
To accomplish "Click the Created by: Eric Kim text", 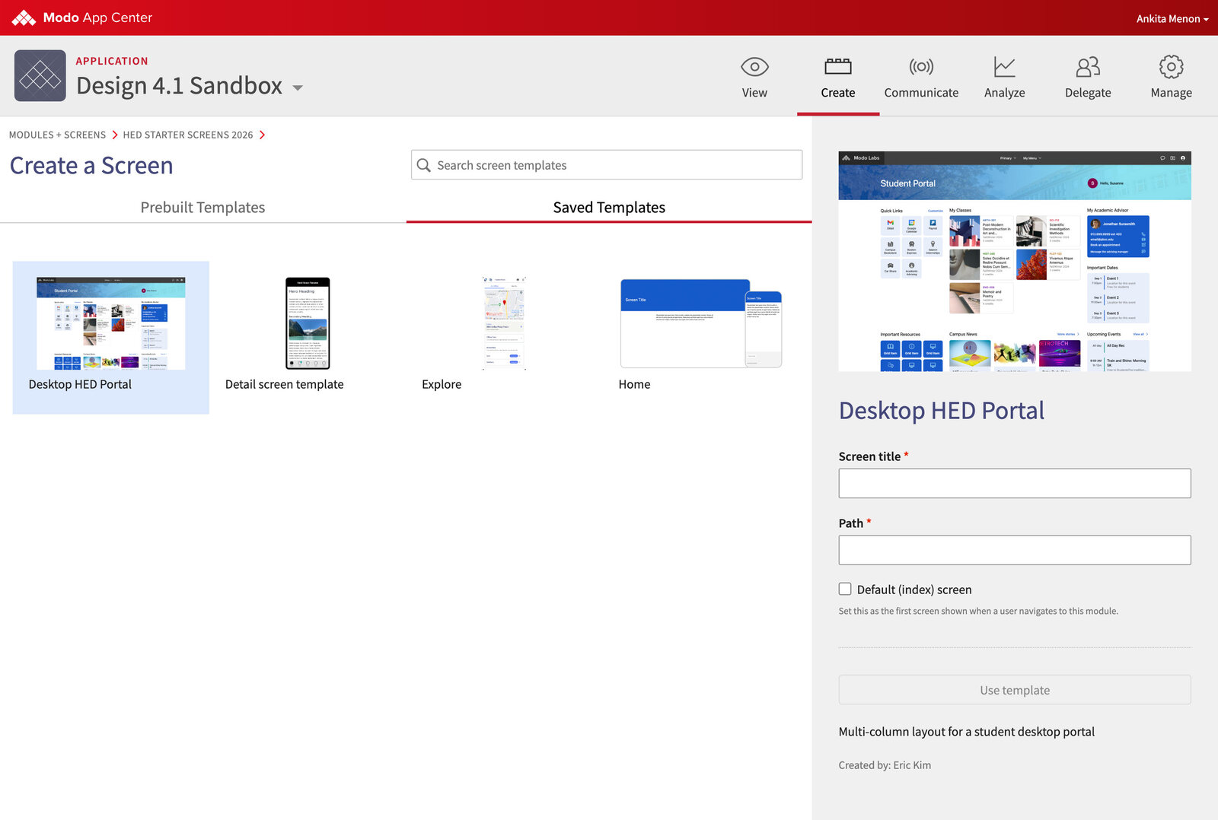I will pos(885,765).
